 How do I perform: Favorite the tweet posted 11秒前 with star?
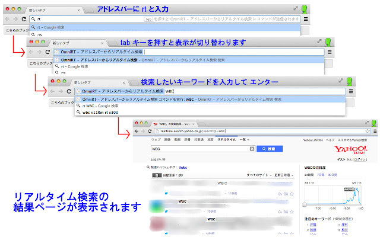[292, 194]
